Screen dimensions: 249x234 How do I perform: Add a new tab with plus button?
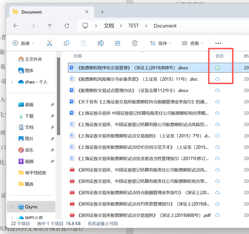tap(103, 12)
